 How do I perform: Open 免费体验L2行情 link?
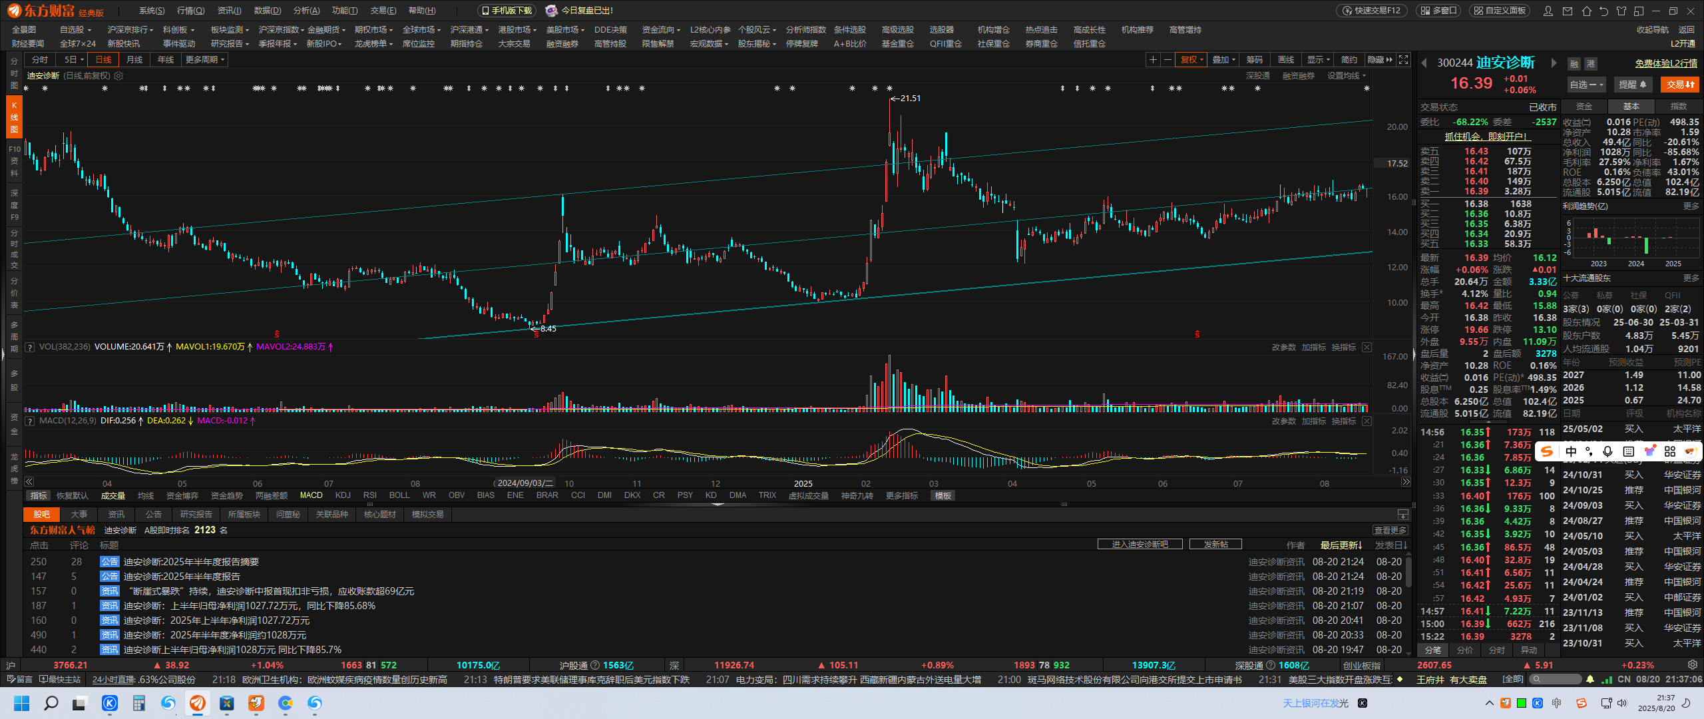pyautogui.click(x=1666, y=63)
